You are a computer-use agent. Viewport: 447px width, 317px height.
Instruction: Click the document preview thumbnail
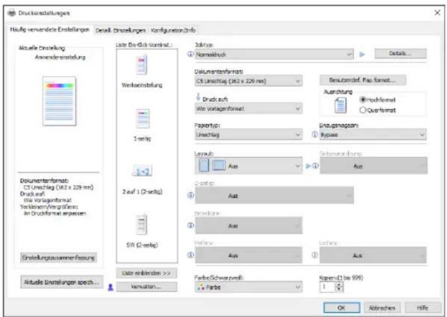coord(59,101)
